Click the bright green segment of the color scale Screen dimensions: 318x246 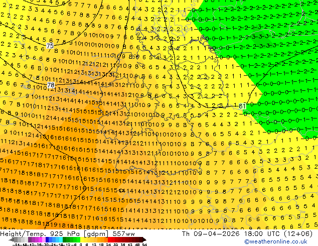click(x=78, y=239)
